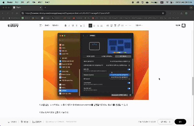Open the Apple menu
This screenshot has height=126, width=194.
click(4, 2)
